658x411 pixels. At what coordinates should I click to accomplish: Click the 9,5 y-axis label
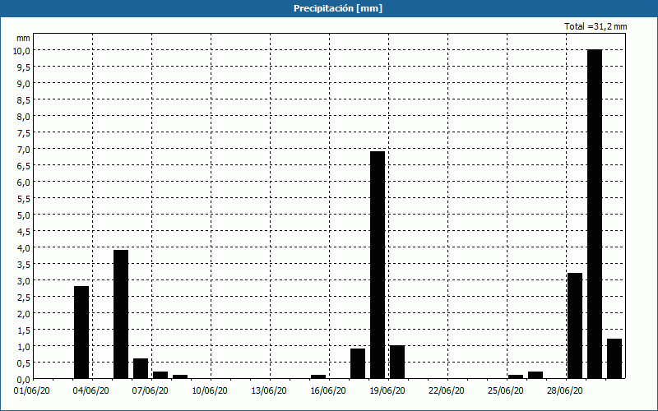(x=24, y=67)
